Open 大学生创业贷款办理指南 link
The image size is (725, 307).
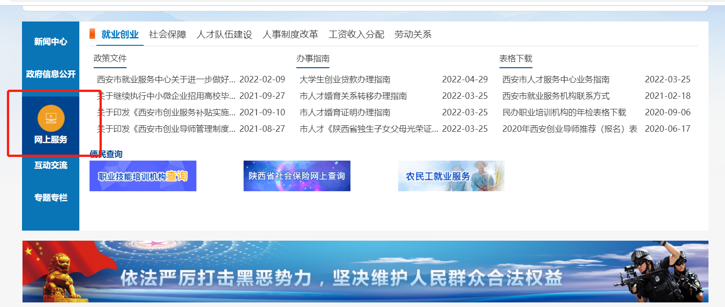pos(345,80)
